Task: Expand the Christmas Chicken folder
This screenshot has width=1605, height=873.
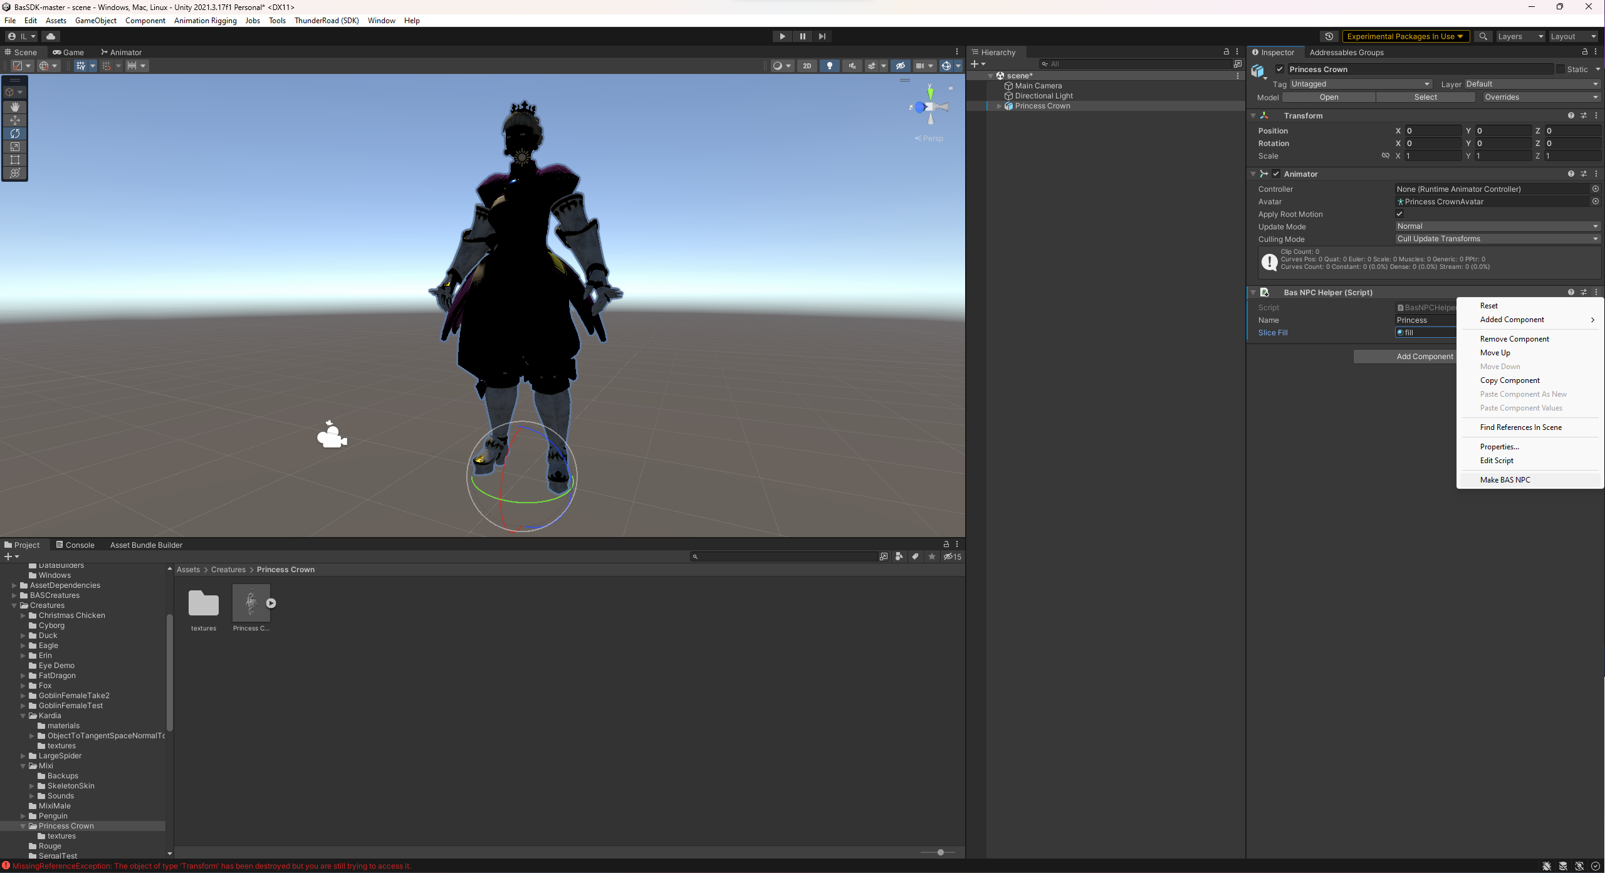Action: point(23,615)
